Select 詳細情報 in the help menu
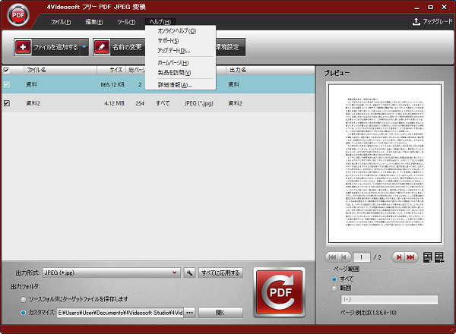Viewport: 456px width, 334px height. [x=175, y=84]
